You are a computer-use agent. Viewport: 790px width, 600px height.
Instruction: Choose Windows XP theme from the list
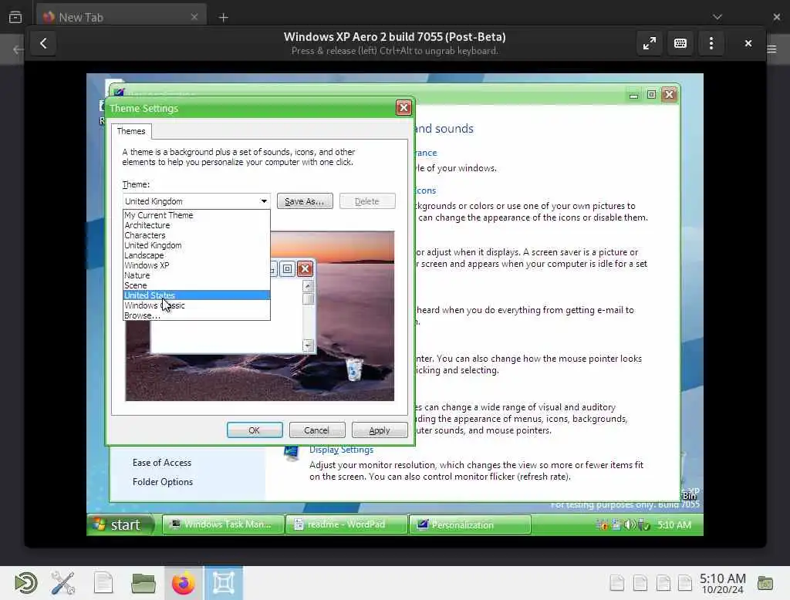tap(197, 265)
